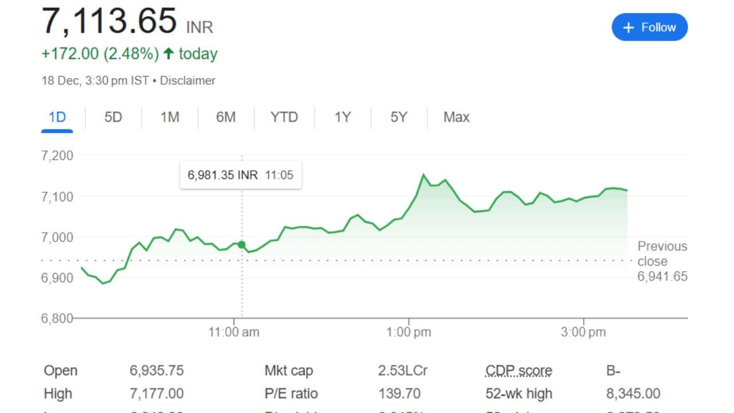Viewport: 734px width, 413px height.
Task: Click the chart marker dot at 11:05
Action: 241,244
